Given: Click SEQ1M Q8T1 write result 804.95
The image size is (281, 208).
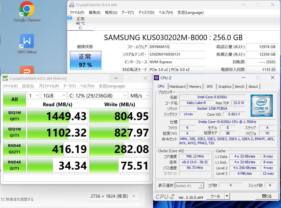Looking at the screenshot, I should point(120,116).
